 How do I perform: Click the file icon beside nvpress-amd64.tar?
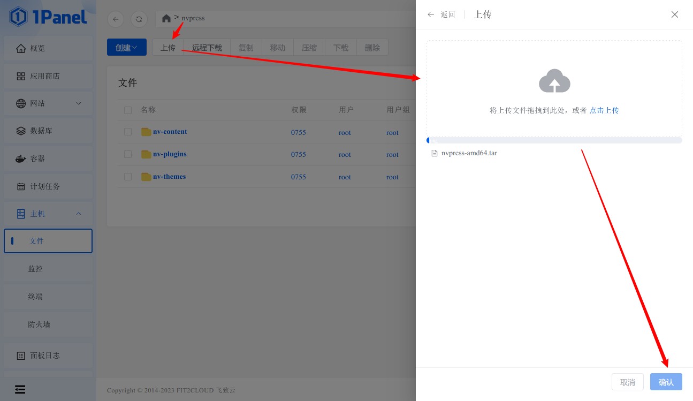435,153
